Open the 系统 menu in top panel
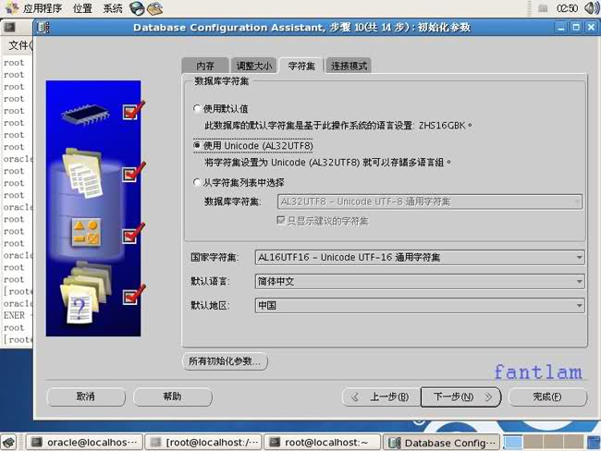 113,8
